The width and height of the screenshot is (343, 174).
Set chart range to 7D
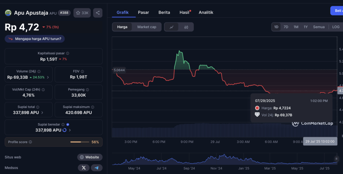(x=286, y=27)
